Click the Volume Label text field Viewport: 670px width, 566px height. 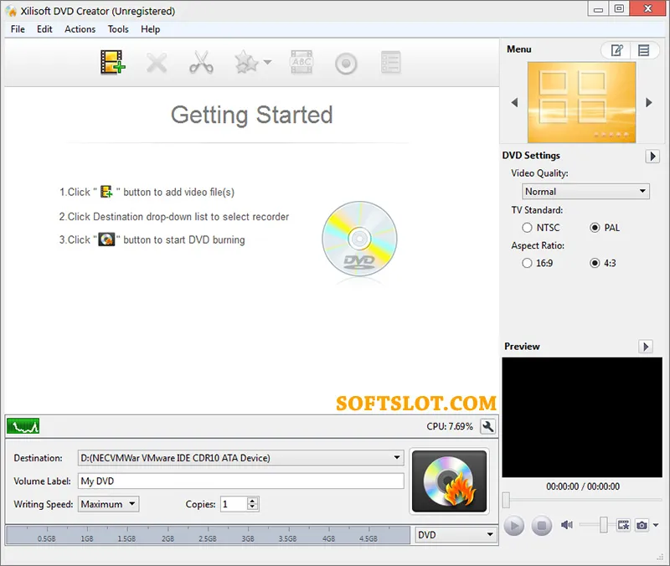tap(241, 481)
